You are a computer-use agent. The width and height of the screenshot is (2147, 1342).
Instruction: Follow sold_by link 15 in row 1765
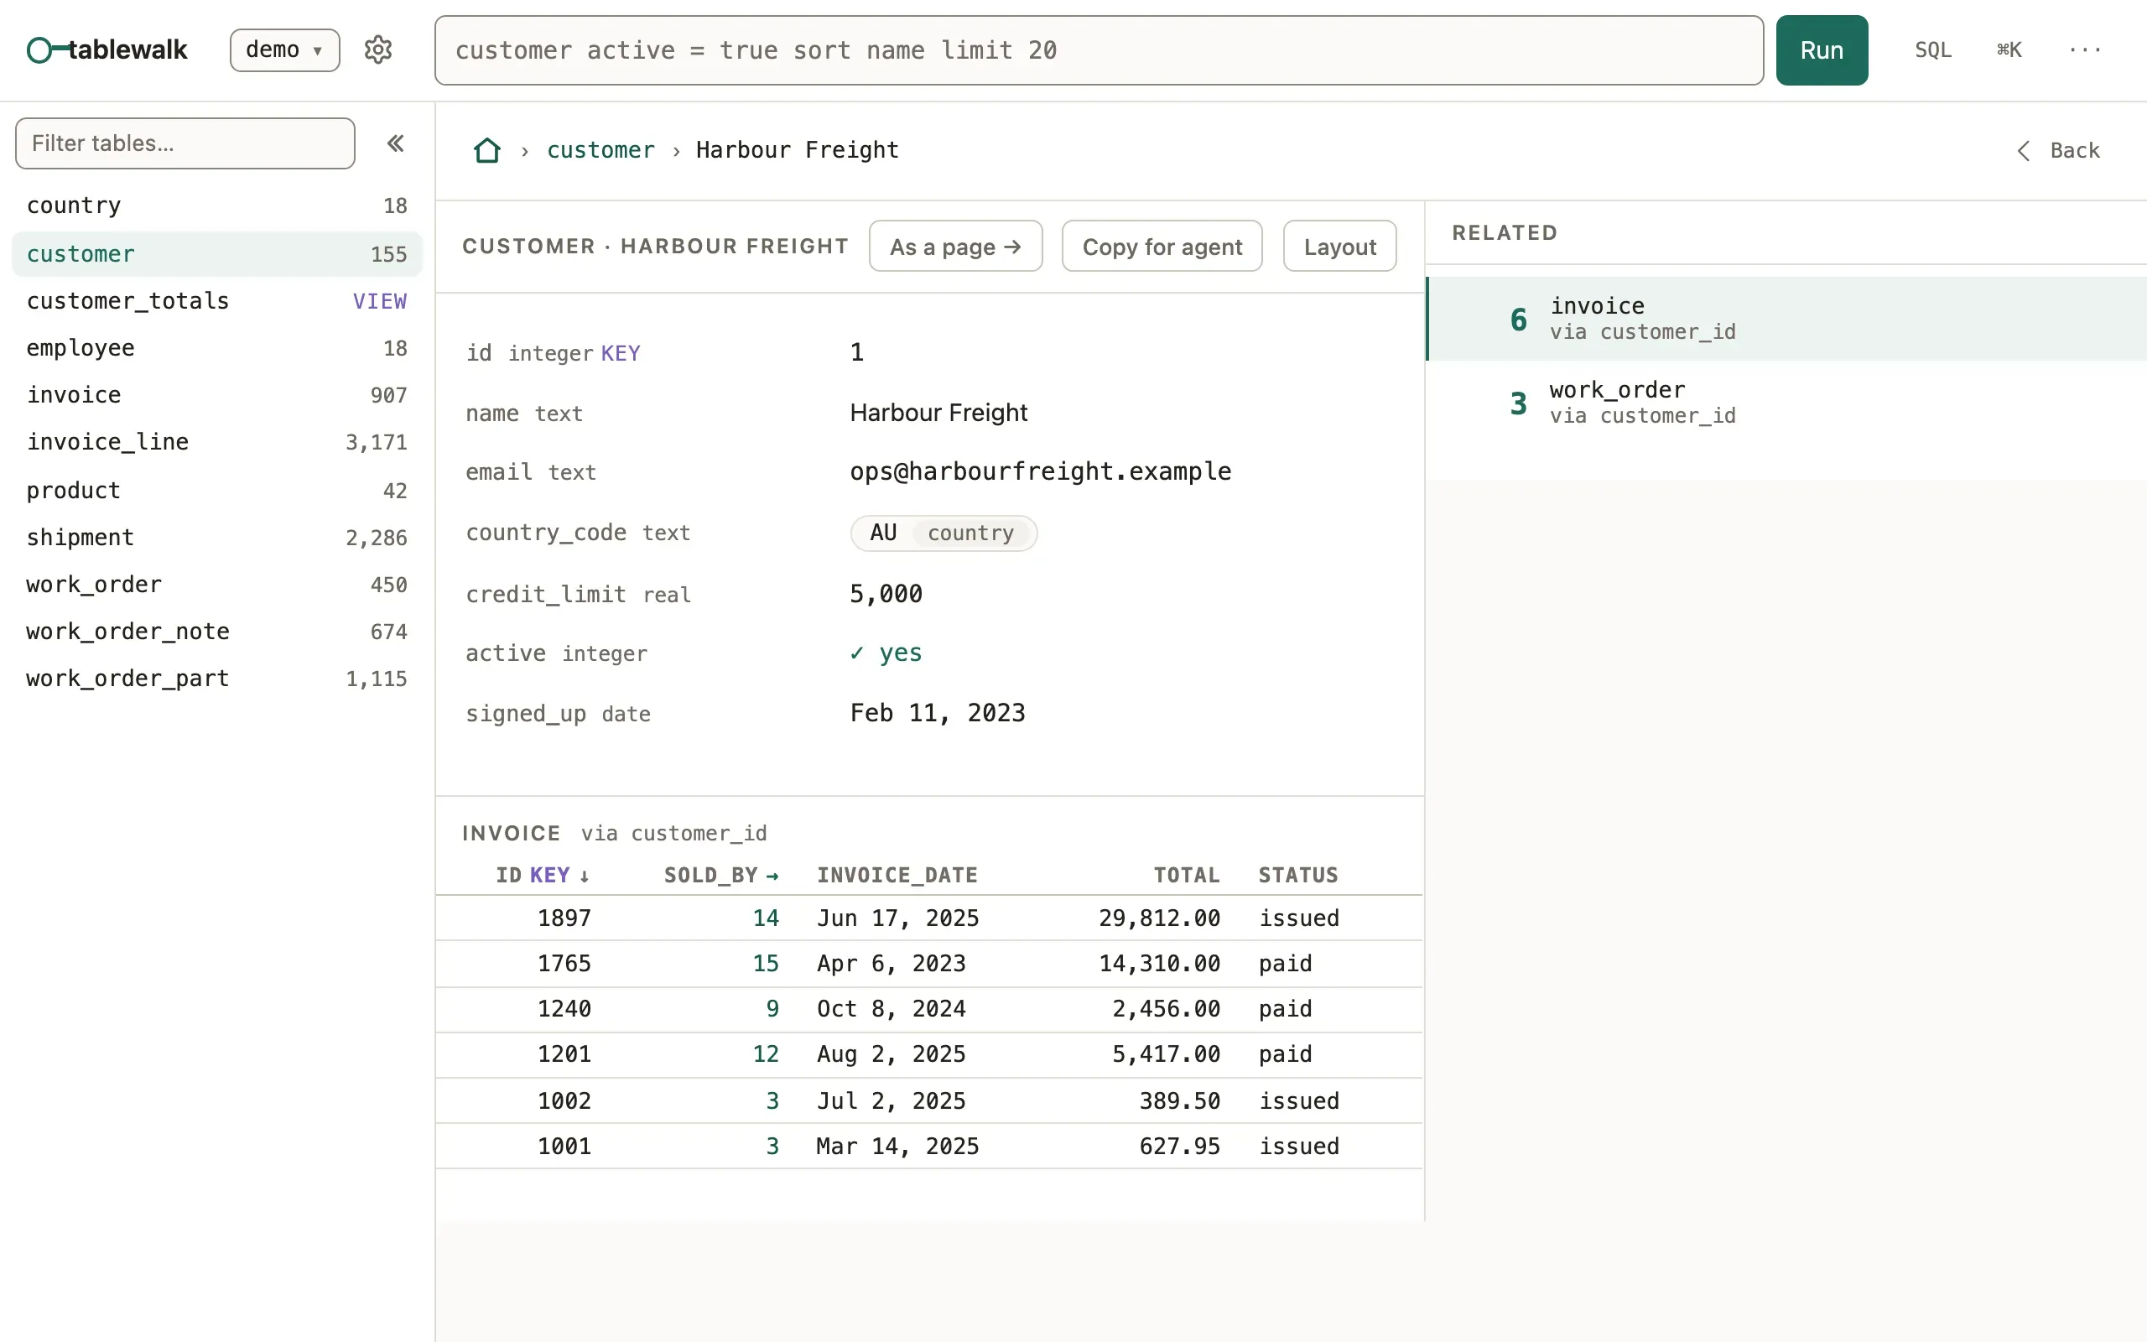pyautogui.click(x=766, y=964)
